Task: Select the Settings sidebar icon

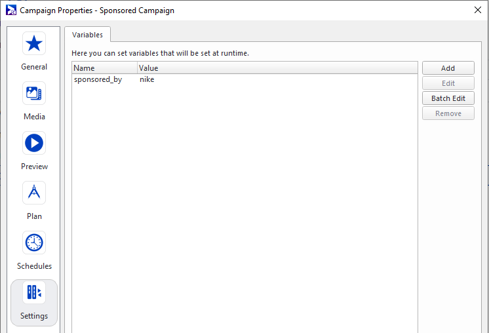Action: 34,292
